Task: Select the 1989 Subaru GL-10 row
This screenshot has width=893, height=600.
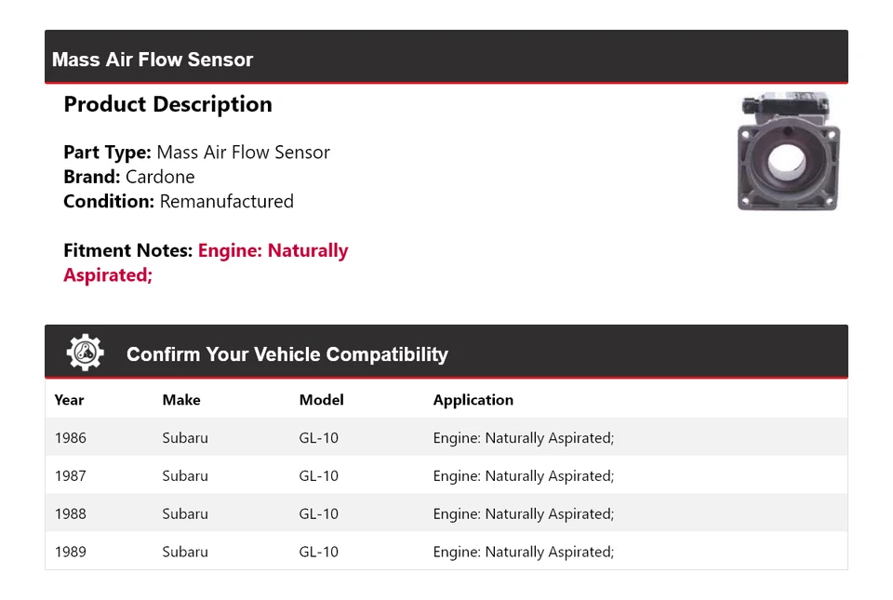Action: coord(446,551)
